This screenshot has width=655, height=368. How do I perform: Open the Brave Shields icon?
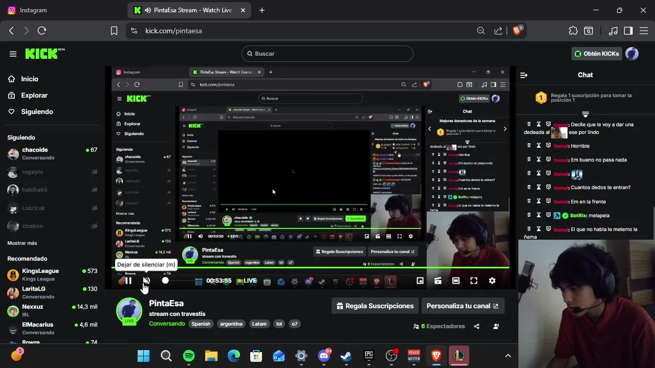[517, 30]
